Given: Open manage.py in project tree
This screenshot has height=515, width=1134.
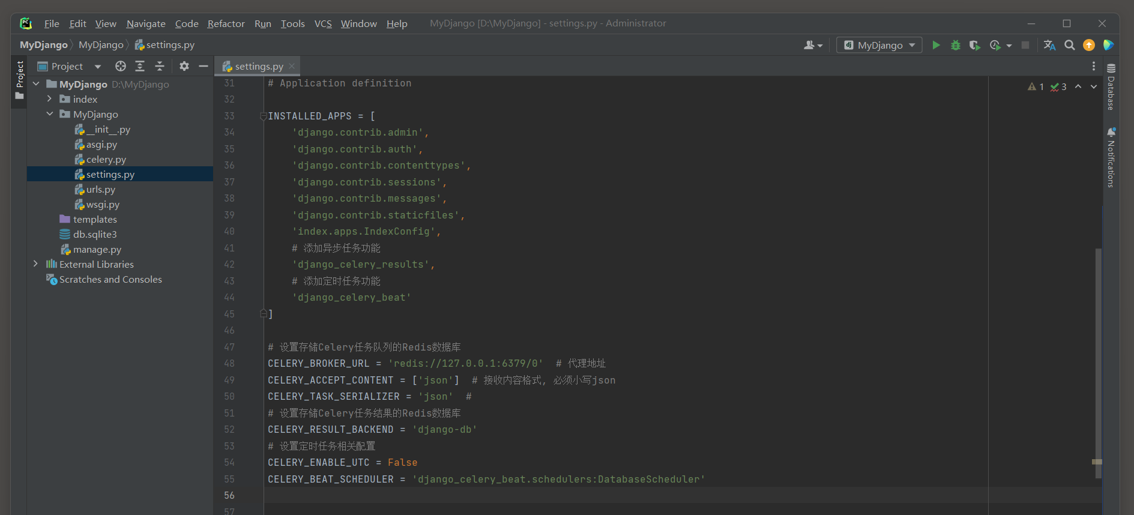Looking at the screenshot, I should (x=91, y=249).
